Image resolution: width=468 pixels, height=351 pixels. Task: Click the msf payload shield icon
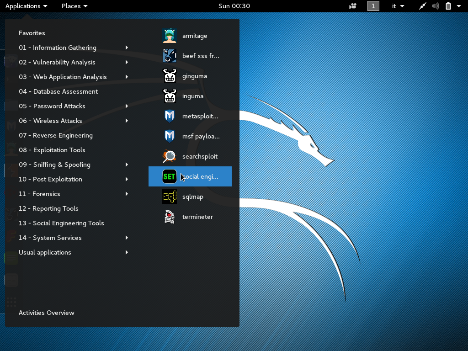pos(170,136)
